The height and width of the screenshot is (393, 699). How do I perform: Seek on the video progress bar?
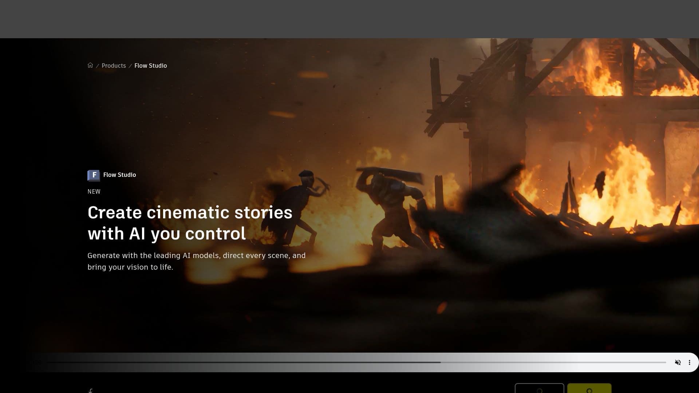coord(356,362)
